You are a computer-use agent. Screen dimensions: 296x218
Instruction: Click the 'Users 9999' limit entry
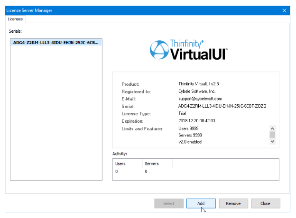[x=188, y=128]
